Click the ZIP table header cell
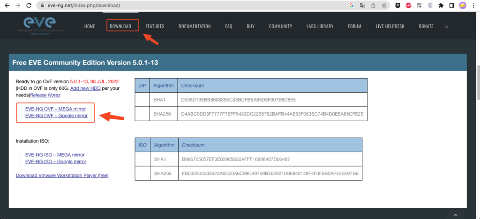The image size is (480, 219). coord(142,86)
